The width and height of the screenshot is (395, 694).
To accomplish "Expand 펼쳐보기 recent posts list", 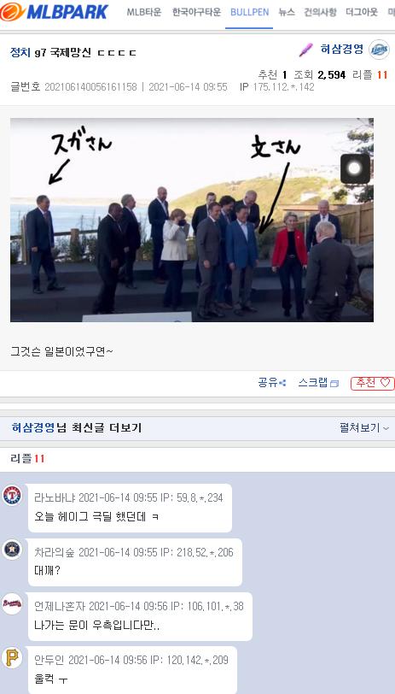I will coord(364,428).
